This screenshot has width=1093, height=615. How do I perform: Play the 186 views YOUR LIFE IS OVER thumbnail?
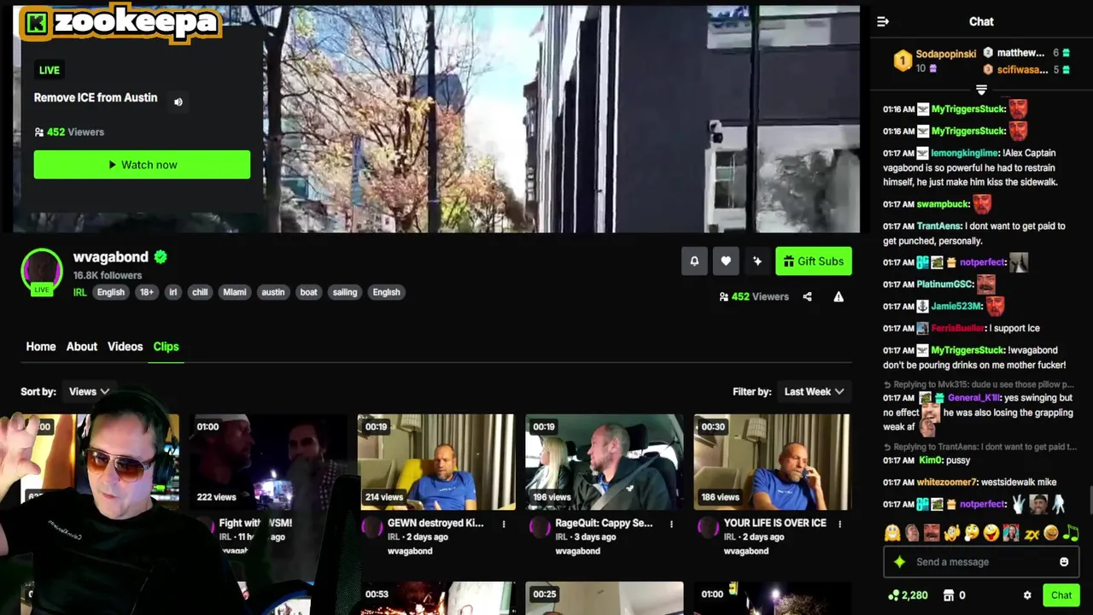pyautogui.click(x=772, y=462)
